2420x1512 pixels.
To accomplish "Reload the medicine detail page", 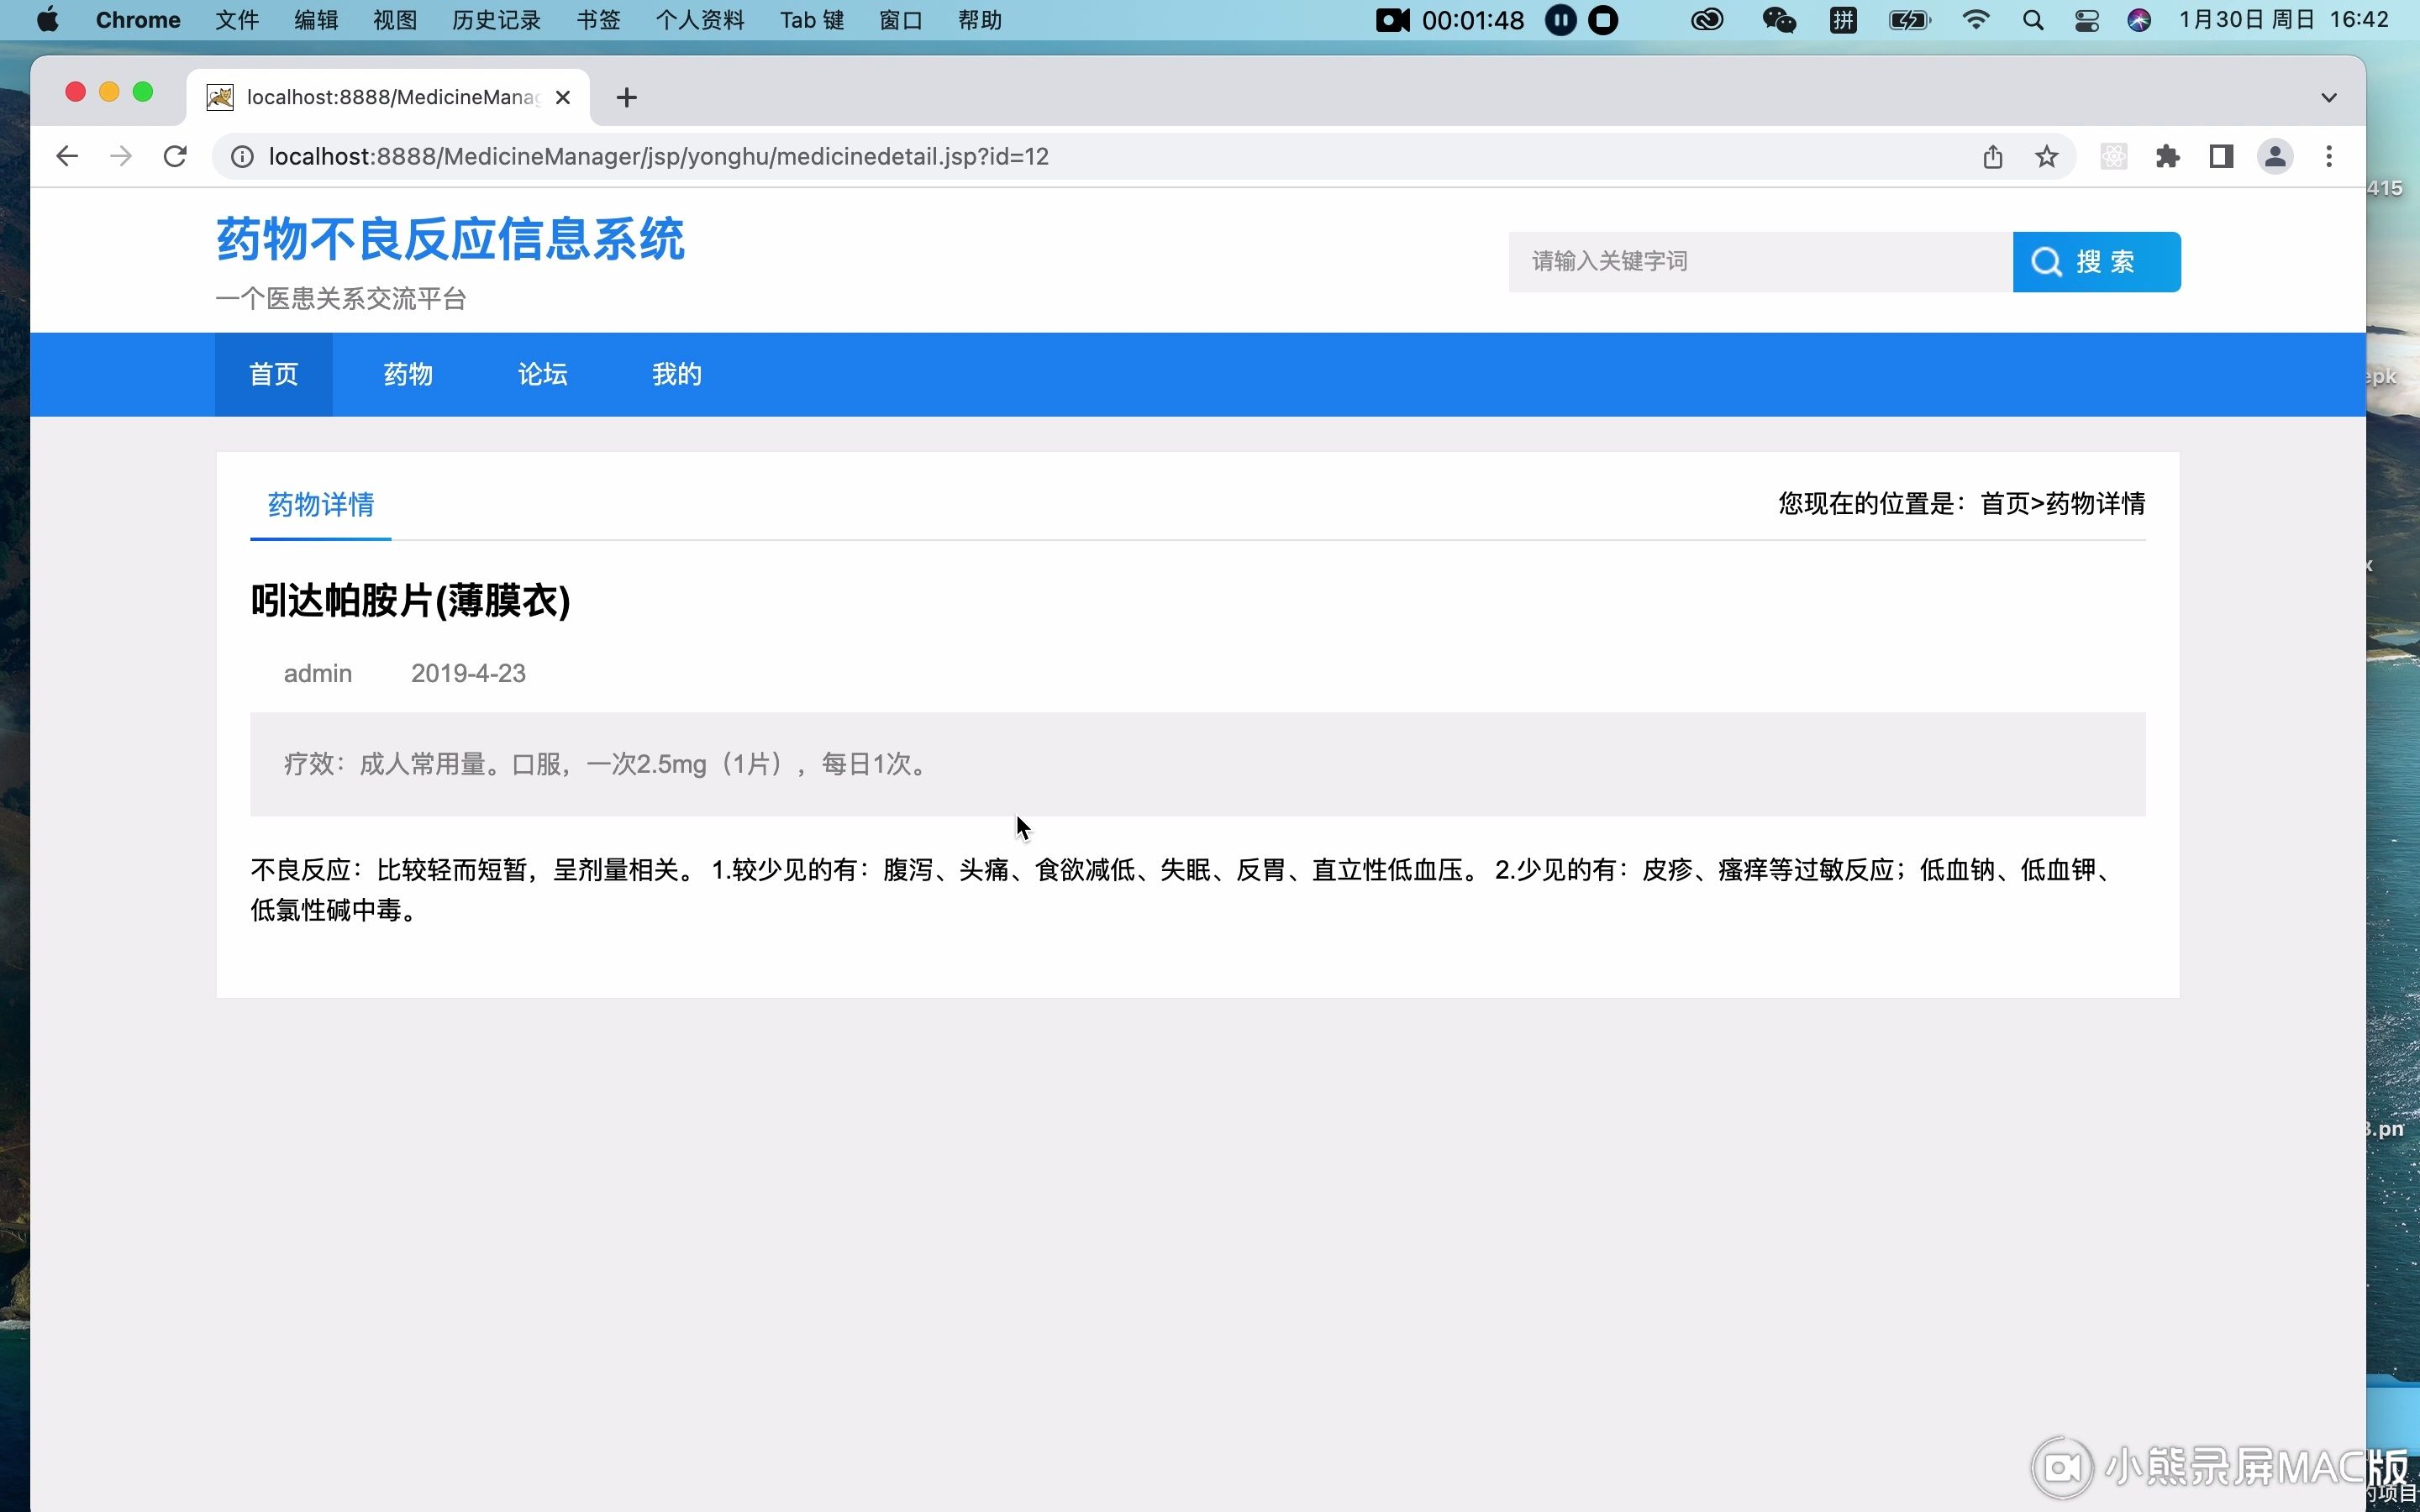I will (175, 156).
